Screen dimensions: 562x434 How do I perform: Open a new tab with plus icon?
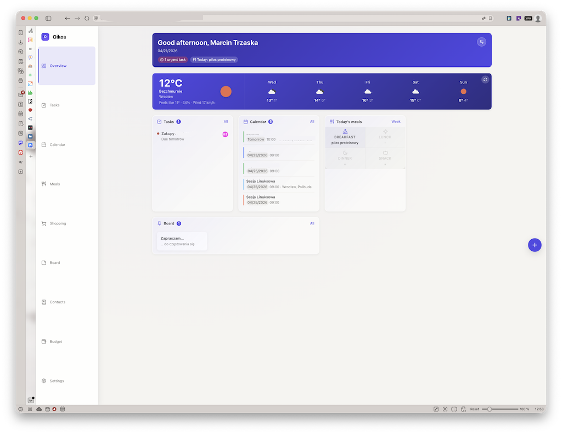point(31,156)
